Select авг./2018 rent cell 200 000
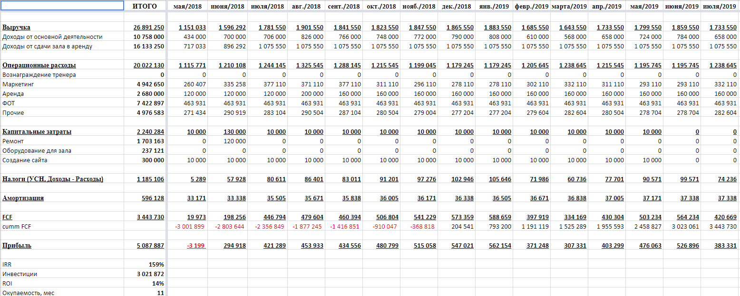Viewport: 740px width, 296px height. [x=306, y=94]
